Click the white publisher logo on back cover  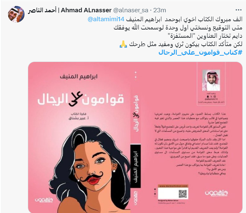(x=216, y=193)
